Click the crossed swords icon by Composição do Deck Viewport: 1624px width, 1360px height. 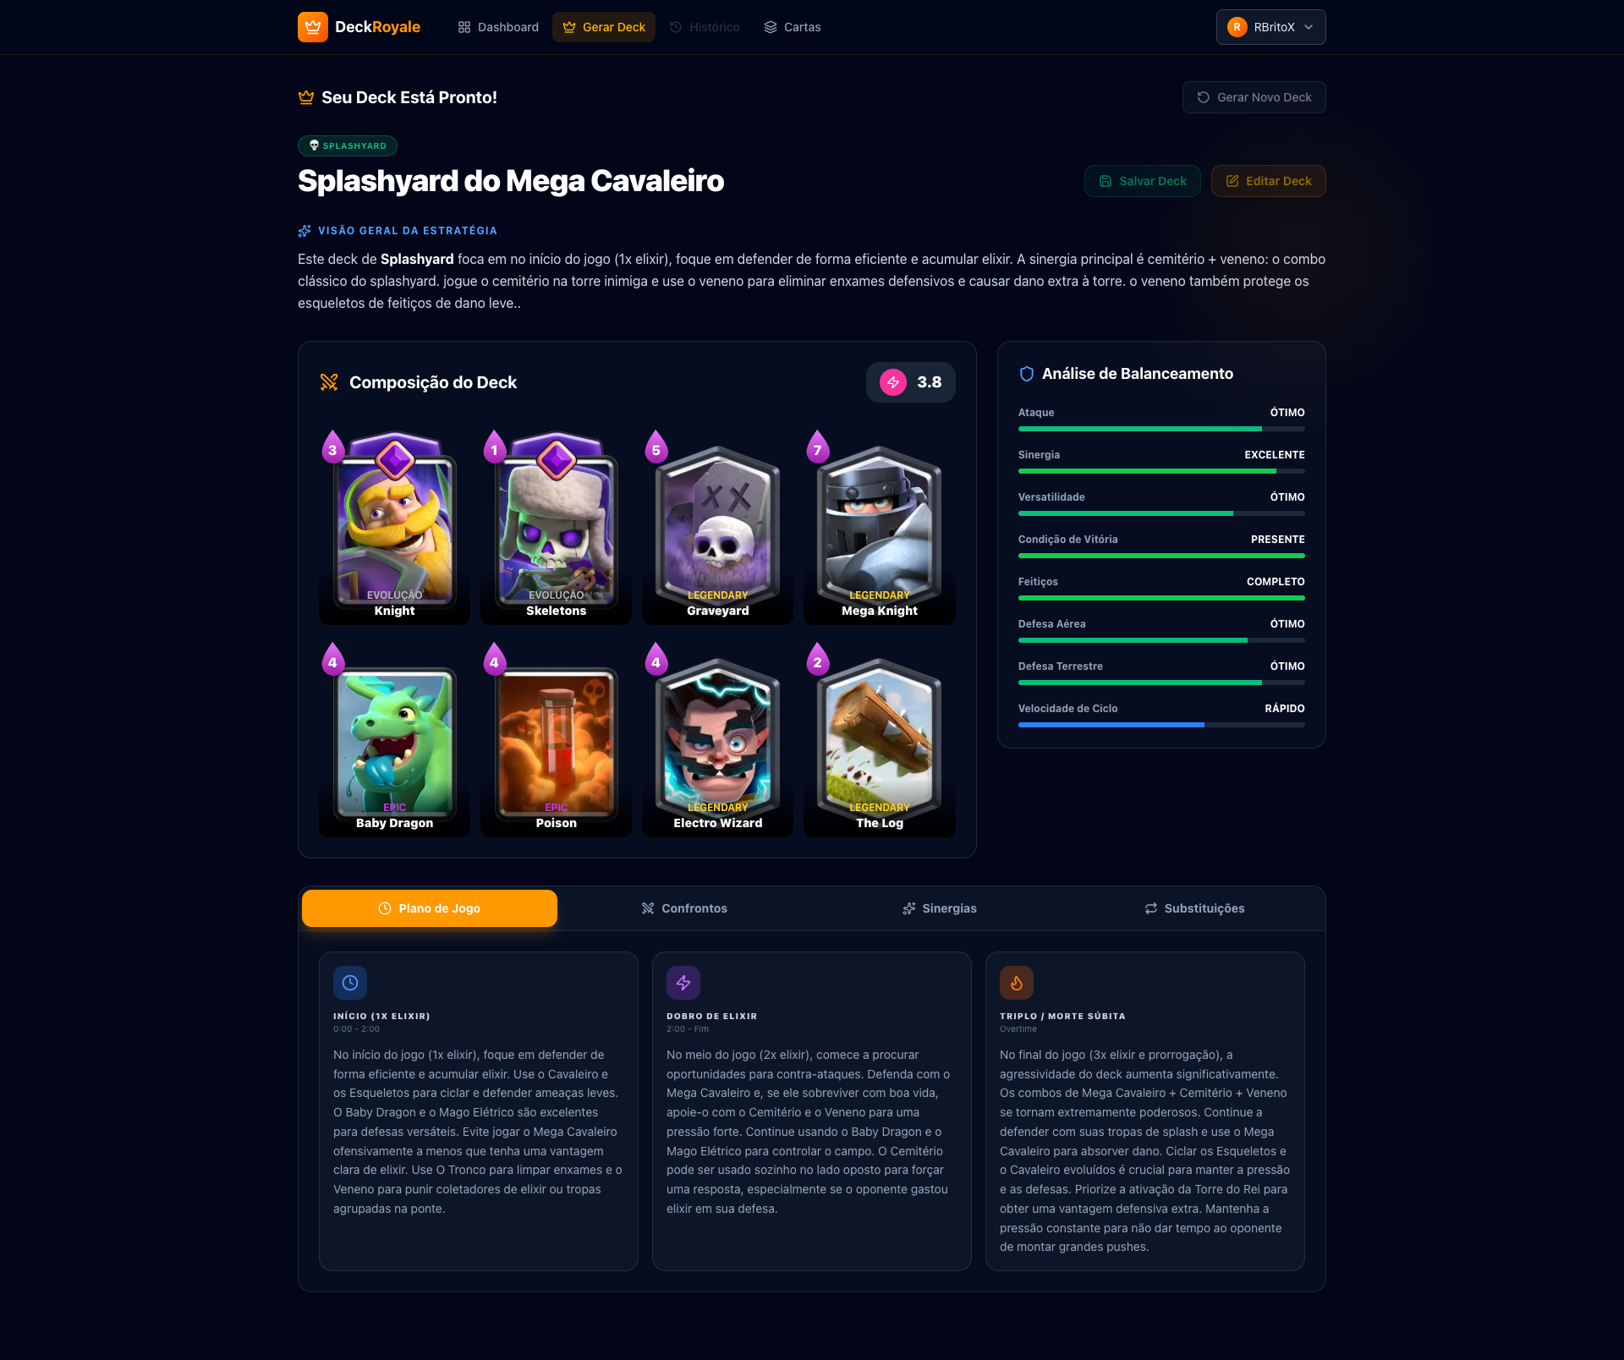point(329,382)
